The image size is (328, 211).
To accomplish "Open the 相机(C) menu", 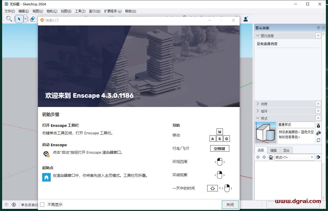I will (52, 11).
